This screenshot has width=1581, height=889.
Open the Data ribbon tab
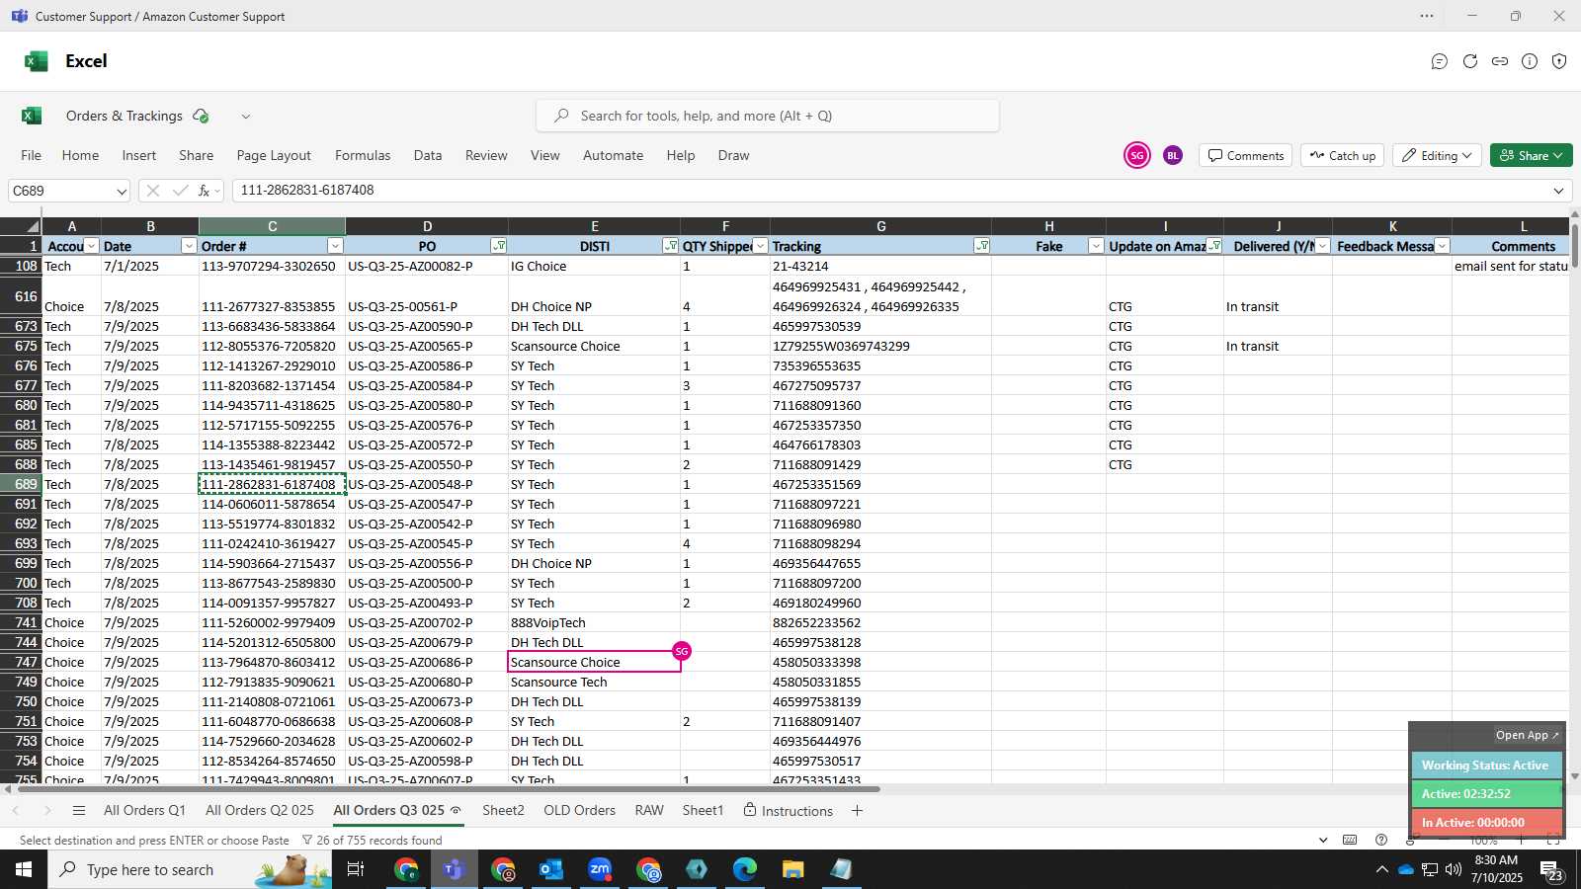(428, 155)
